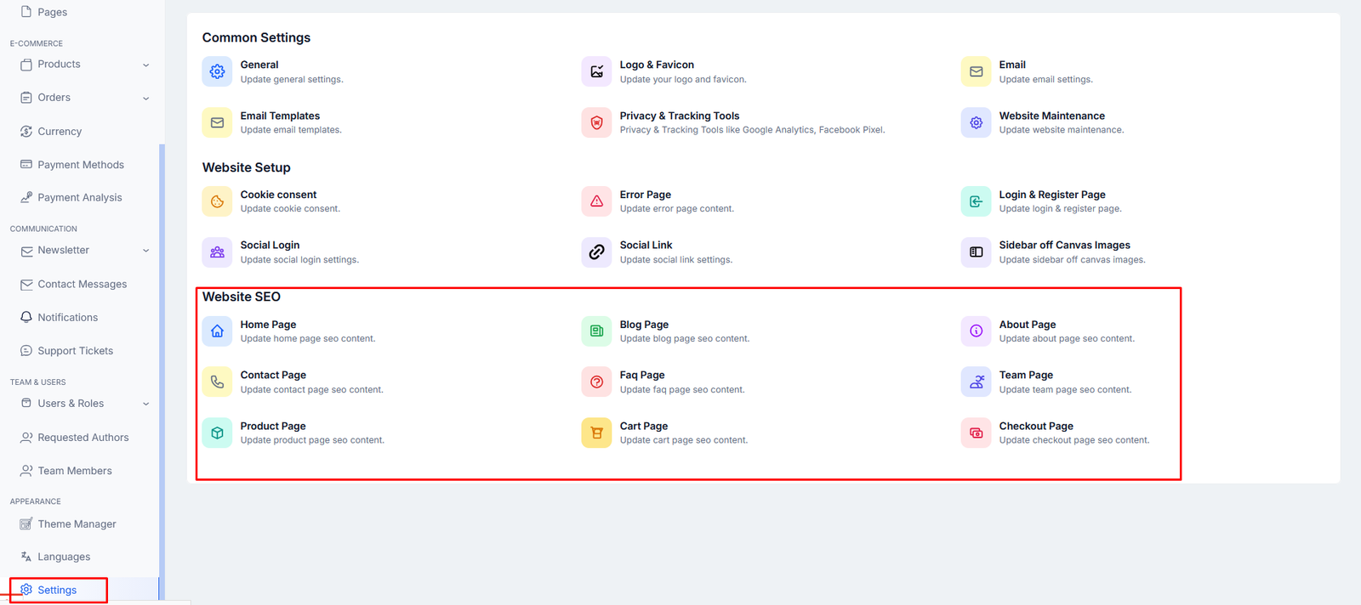This screenshot has width=1361, height=605.
Task: Click the Cart Page shopping cart icon
Action: pos(596,433)
